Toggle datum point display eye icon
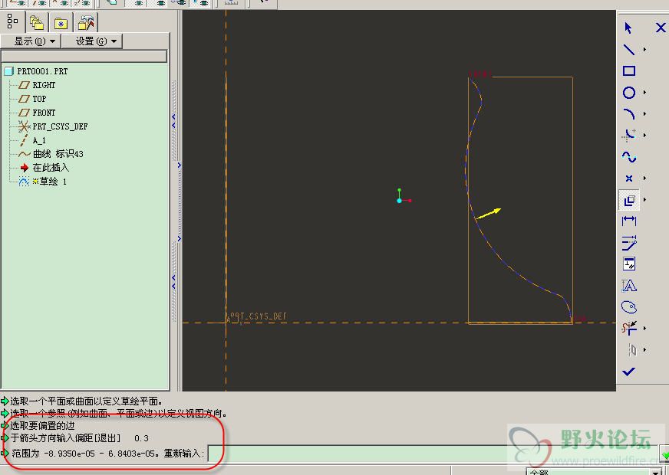Screen dimensions: 669x475 point(60,2)
